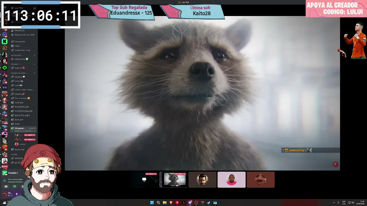
Task: Click the 'Establece un estado de' status link
Action: point(24,131)
